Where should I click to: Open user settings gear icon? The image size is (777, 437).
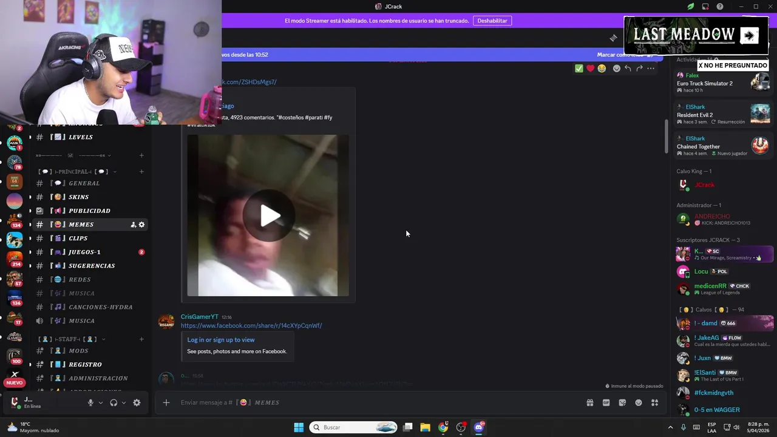click(137, 402)
